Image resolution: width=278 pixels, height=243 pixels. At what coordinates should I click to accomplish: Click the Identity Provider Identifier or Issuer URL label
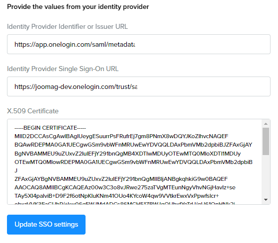(x=67, y=26)
